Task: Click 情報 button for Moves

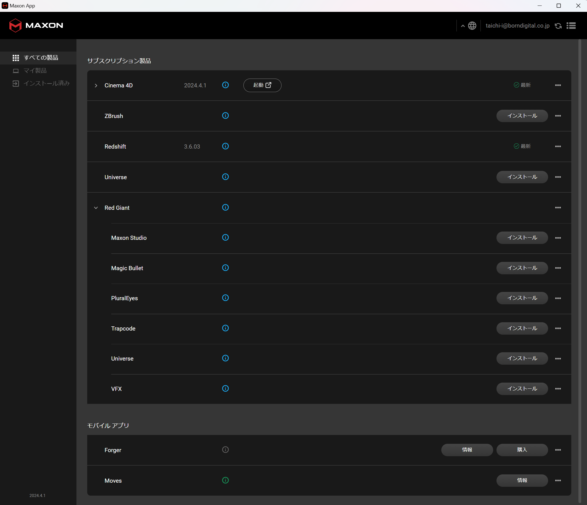Action: coord(522,480)
